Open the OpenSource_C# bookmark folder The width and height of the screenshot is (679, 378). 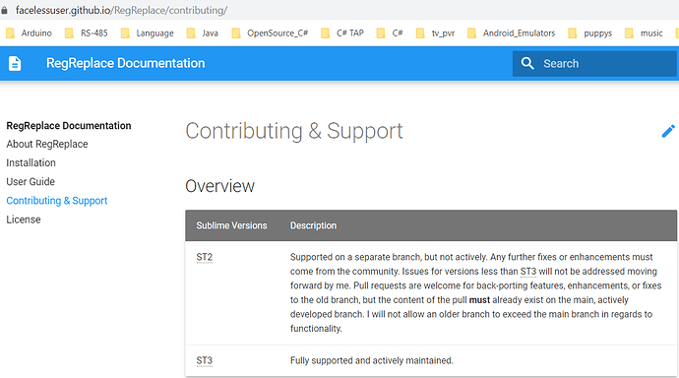pyautogui.click(x=270, y=32)
